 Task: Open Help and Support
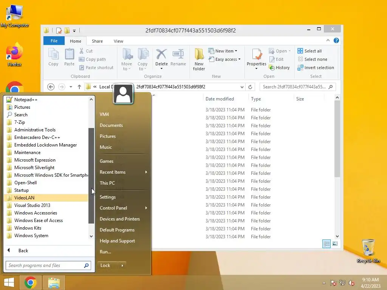pyautogui.click(x=117, y=241)
